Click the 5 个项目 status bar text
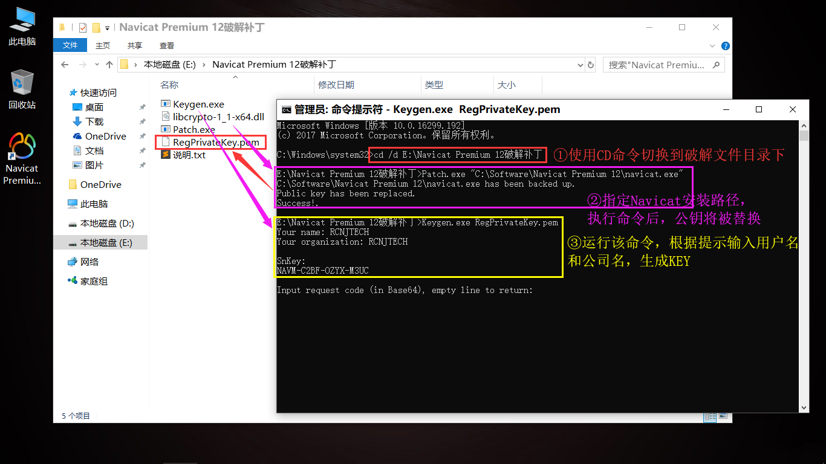Screen dimensions: 826x464 coord(76,416)
